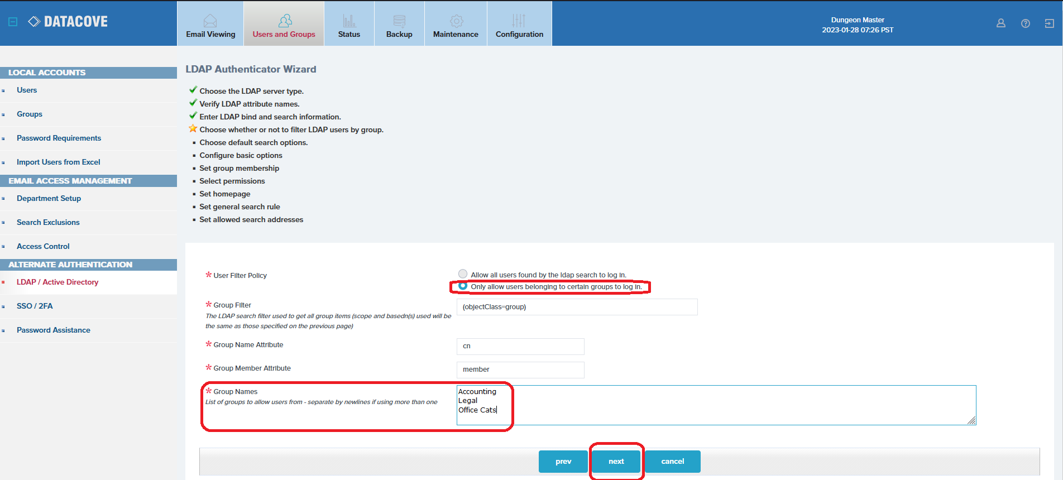Screen dimensions: 1063x480
Task: Open the Backup section
Action: (x=399, y=24)
